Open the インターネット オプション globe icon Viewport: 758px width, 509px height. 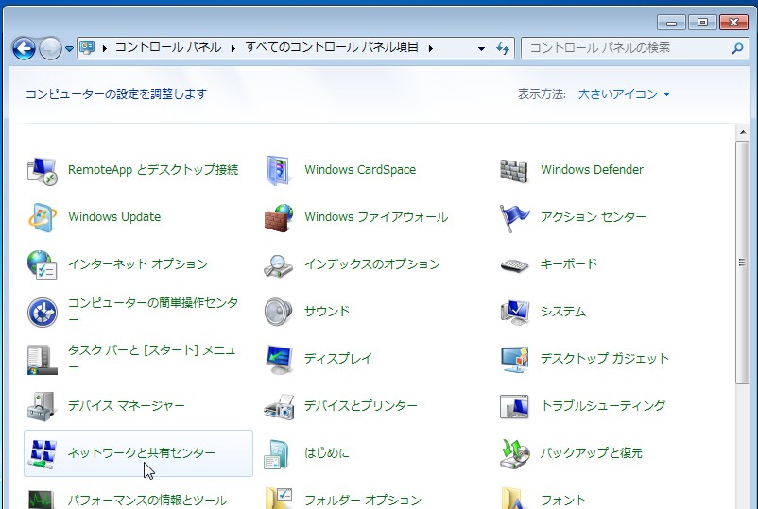tap(42, 264)
